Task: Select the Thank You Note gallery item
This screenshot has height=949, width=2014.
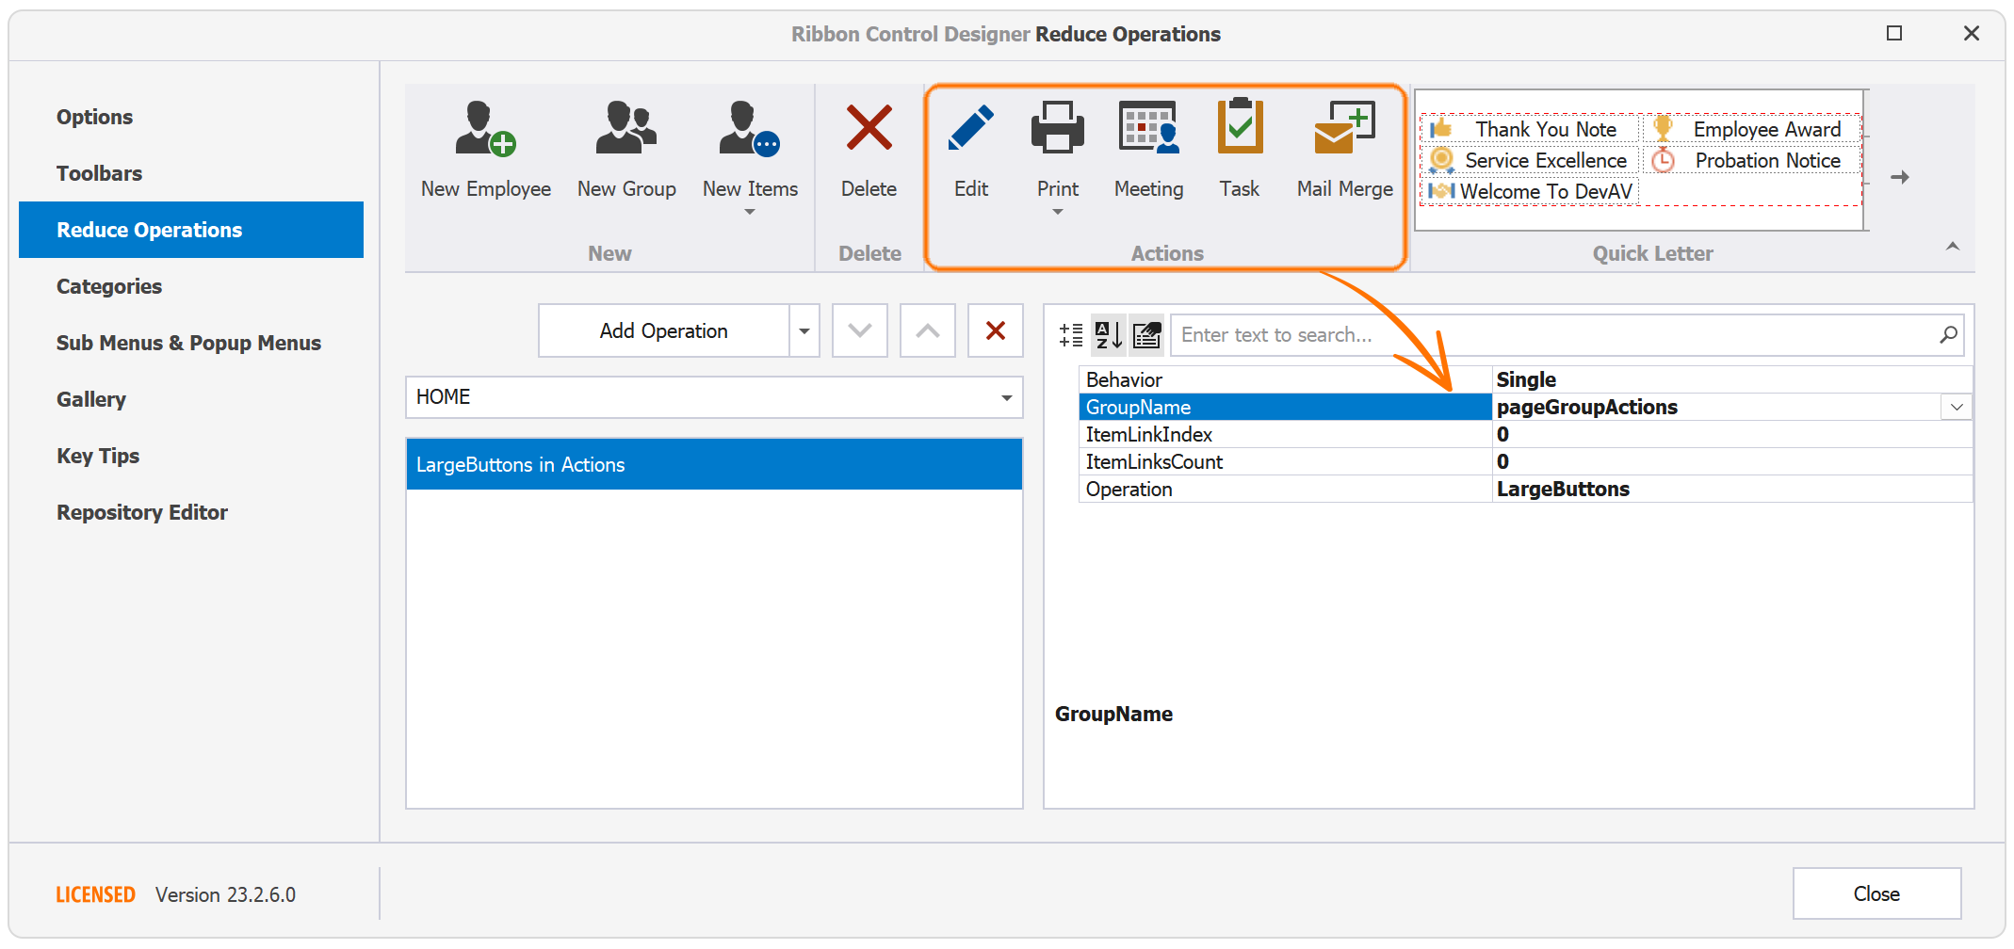Action: click(1530, 130)
